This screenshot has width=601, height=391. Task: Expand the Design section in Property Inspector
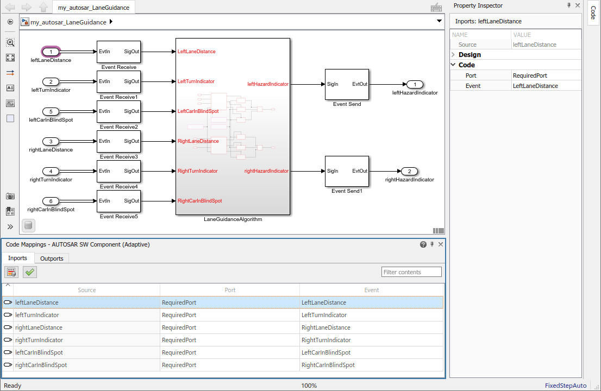(454, 55)
